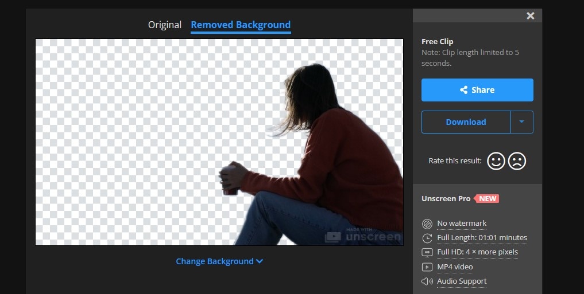Click the blue Share button

pyautogui.click(x=477, y=90)
